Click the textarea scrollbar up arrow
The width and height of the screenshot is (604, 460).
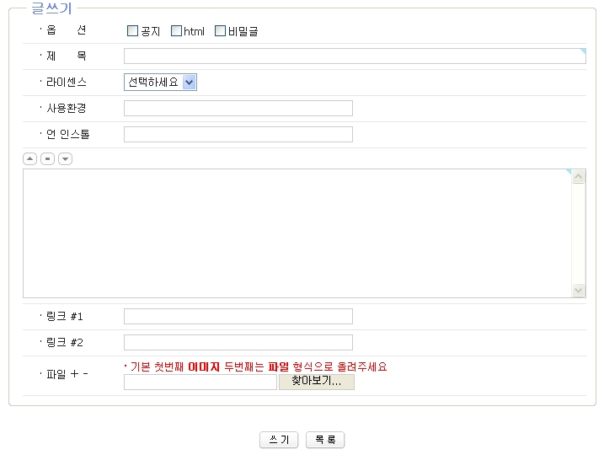(x=579, y=177)
